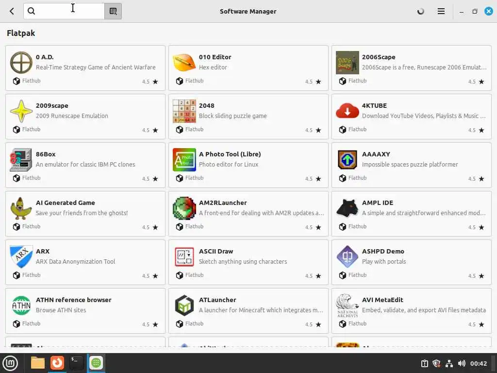Click the taskbar clock 00:42
Image resolution: width=497 pixels, height=373 pixels.
pos(478,363)
